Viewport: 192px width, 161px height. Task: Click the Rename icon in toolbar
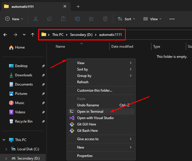[x=77, y=19]
